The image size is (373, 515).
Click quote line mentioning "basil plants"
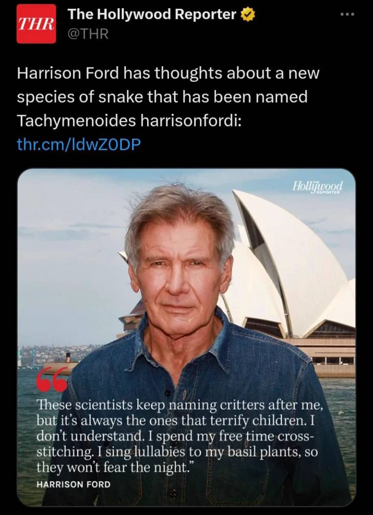(x=177, y=452)
